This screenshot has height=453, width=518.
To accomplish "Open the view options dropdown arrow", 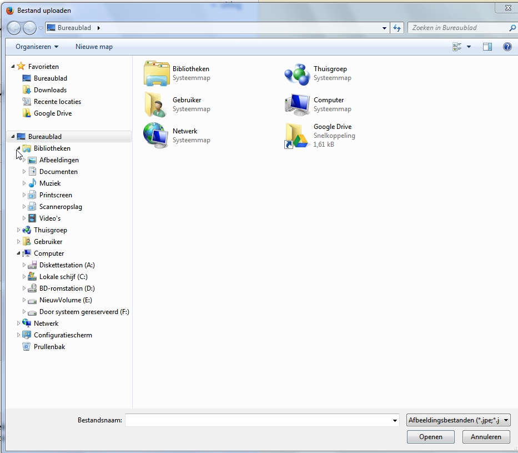I will click(x=469, y=47).
